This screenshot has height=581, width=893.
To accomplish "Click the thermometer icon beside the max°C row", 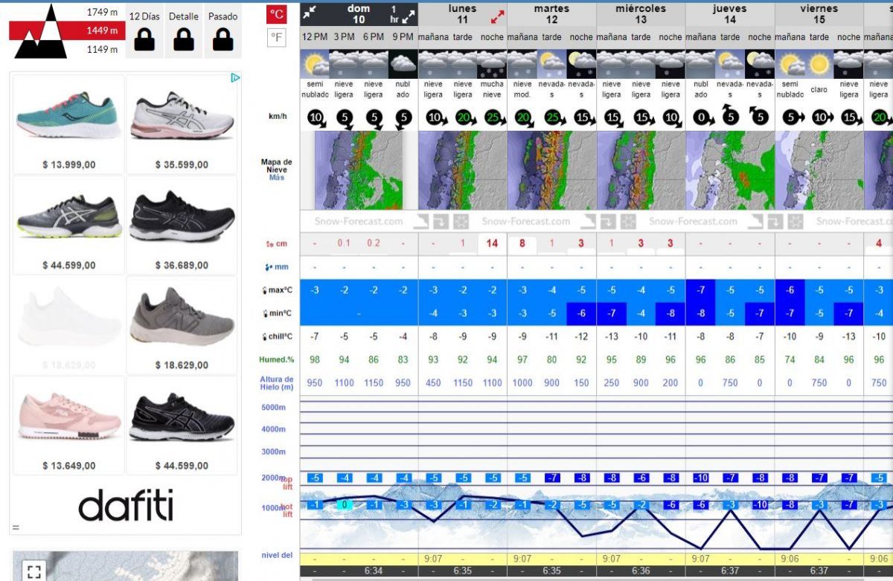I will (263, 290).
